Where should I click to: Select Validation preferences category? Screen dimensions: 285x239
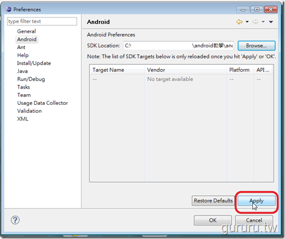[x=29, y=111]
